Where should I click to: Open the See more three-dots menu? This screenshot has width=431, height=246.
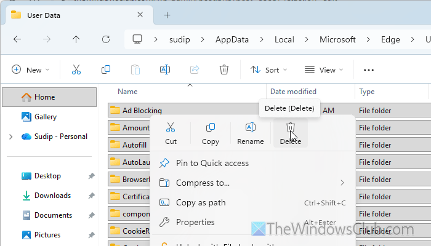click(x=369, y=70)
